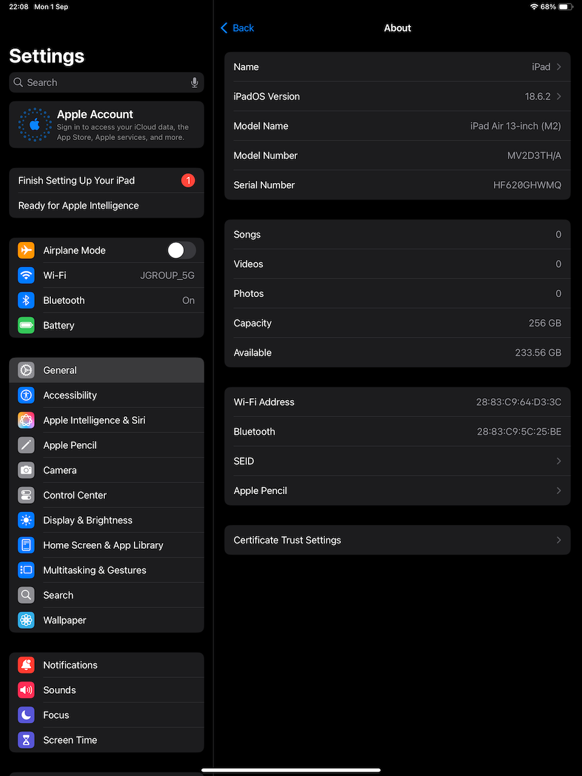Image resolution: width=582 pixels, height=776 pixels.
Task: Tap the Settings search field
Action: point(107,82)
